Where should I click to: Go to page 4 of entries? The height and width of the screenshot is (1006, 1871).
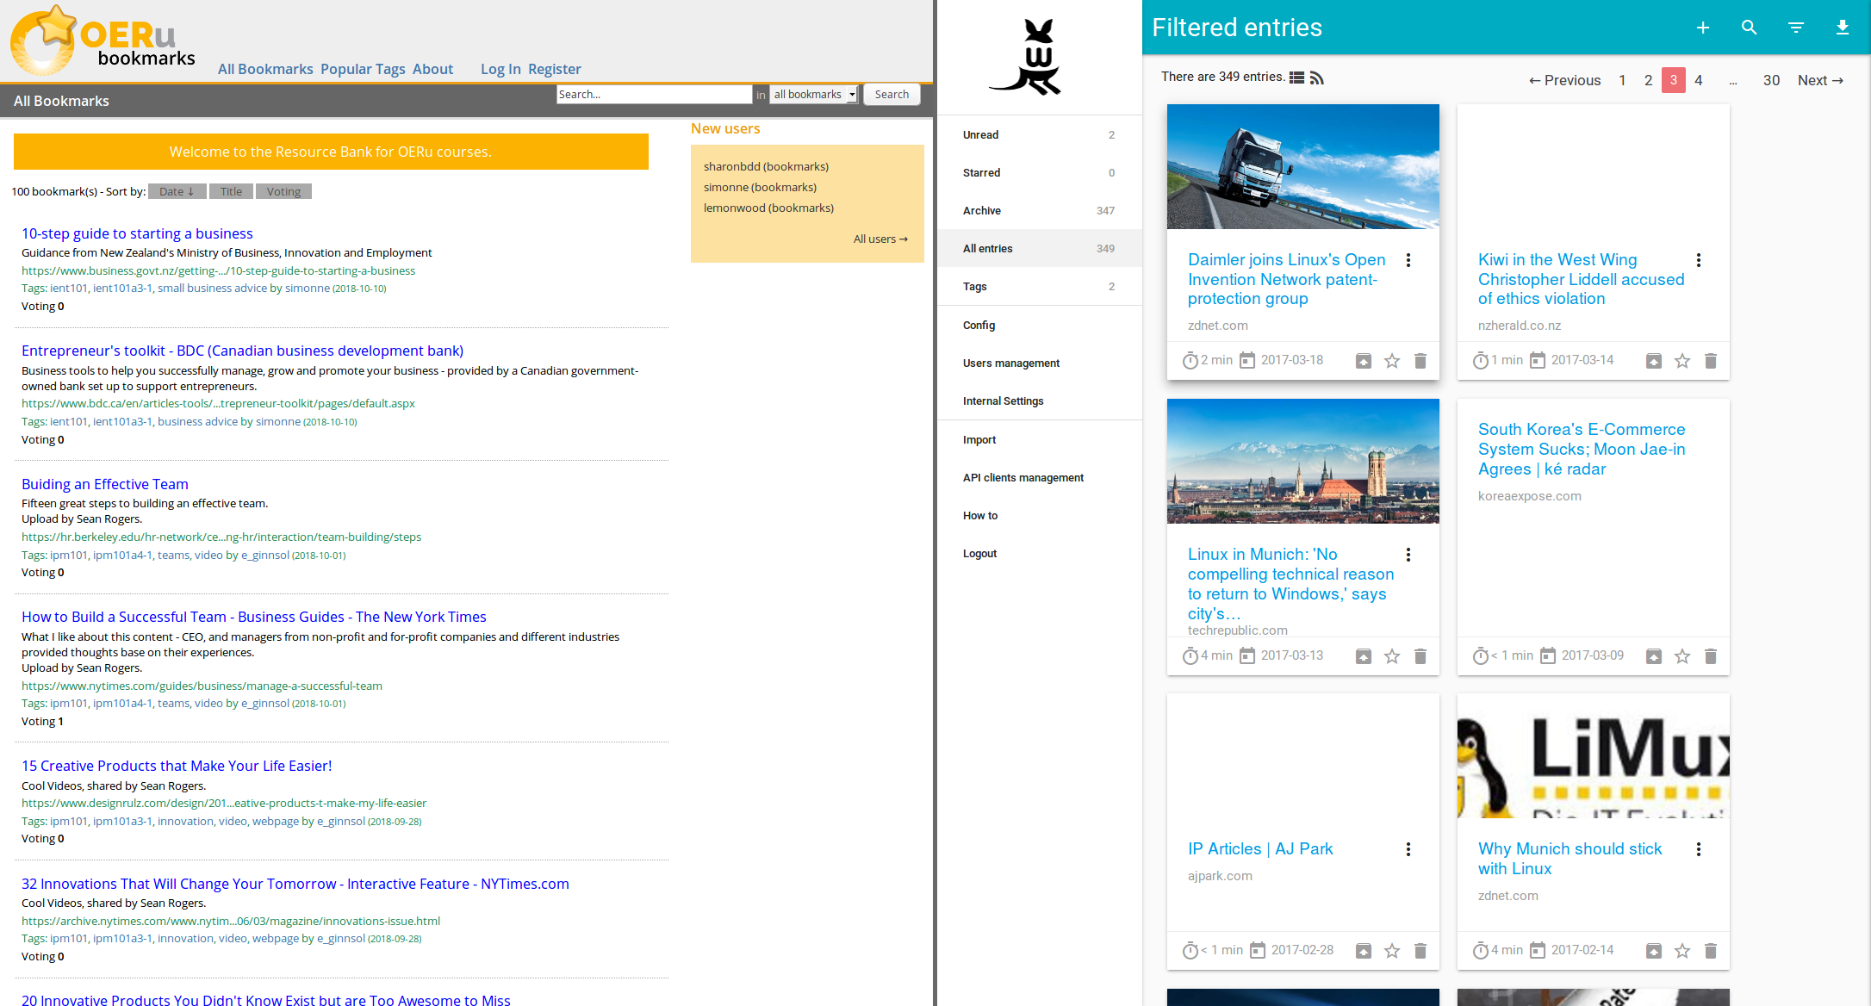[x=1699, y=80]
